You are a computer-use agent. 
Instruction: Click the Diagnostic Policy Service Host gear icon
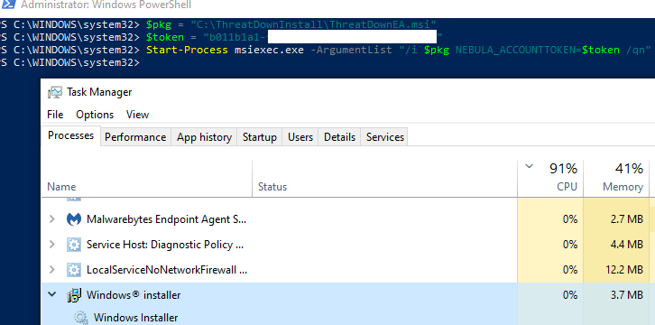(x=74, y=245)
